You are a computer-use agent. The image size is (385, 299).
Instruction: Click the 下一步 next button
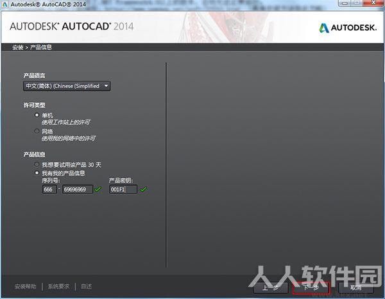311,287
